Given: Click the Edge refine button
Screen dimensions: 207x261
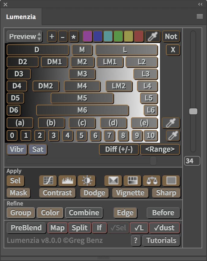Looking at the screenshot, I should pyautogui.click(x=125, y=212).
